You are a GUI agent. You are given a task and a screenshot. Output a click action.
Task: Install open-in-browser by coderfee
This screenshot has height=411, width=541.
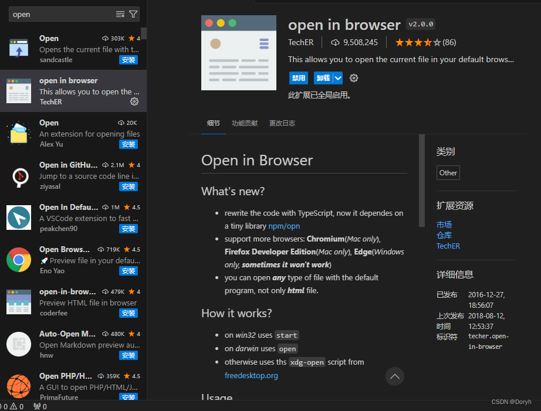[x=129, y=313]
